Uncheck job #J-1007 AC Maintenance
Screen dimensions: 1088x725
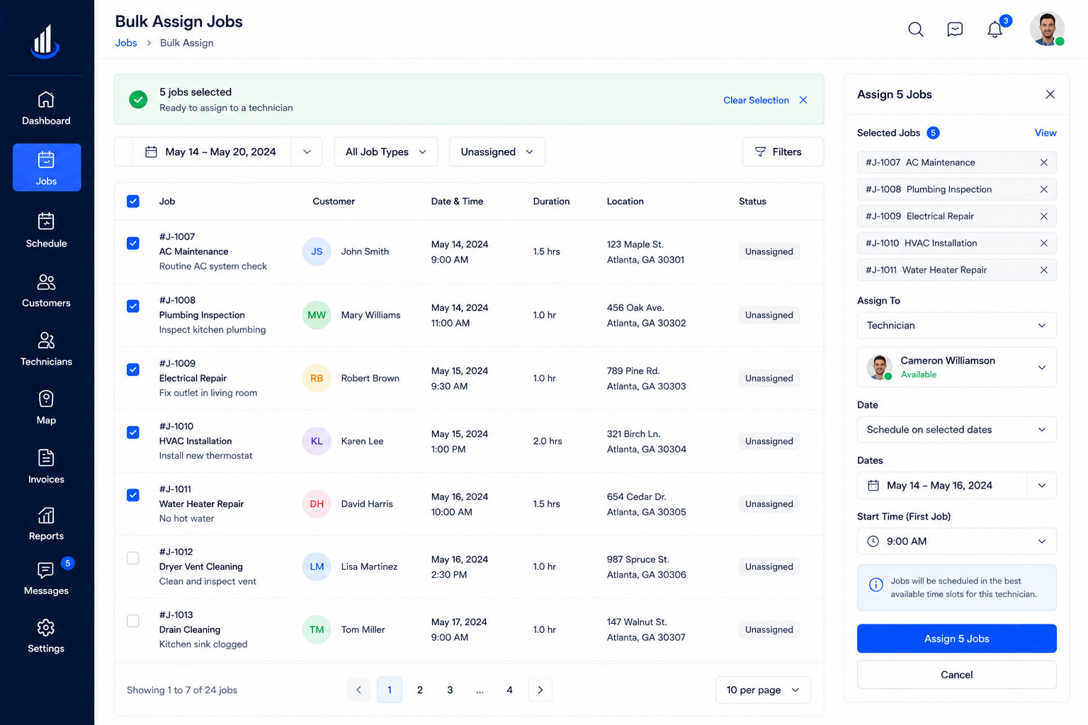tap(132, 243)
